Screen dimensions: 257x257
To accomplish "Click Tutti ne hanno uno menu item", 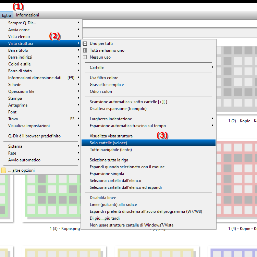I will click(x=148, y=50).
